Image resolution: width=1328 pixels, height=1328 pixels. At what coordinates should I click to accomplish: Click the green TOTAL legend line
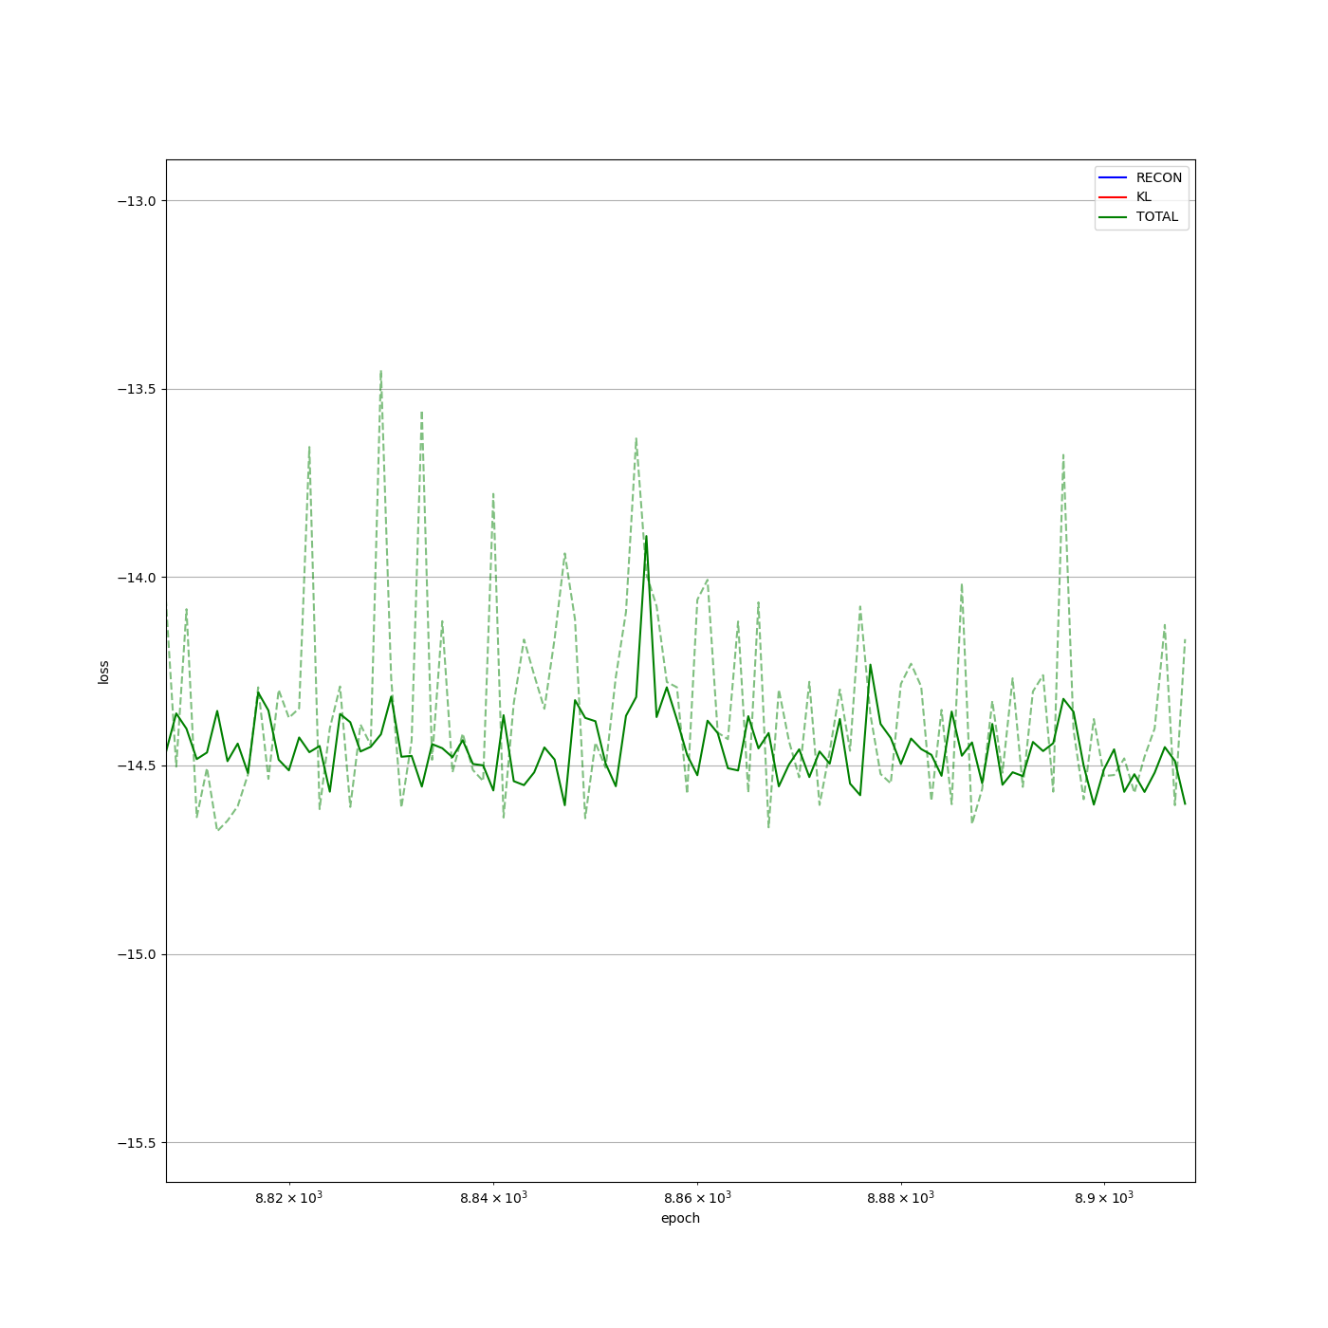1113,217
